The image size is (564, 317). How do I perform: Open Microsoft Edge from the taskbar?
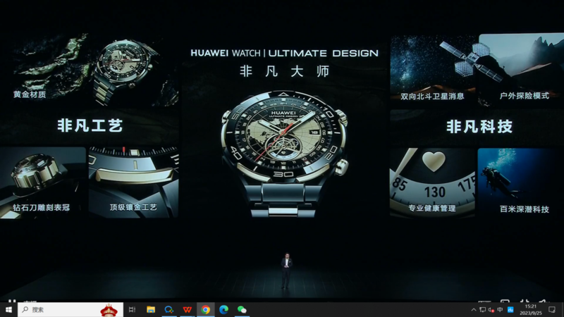pyautogui.click(x=223, y=309)
